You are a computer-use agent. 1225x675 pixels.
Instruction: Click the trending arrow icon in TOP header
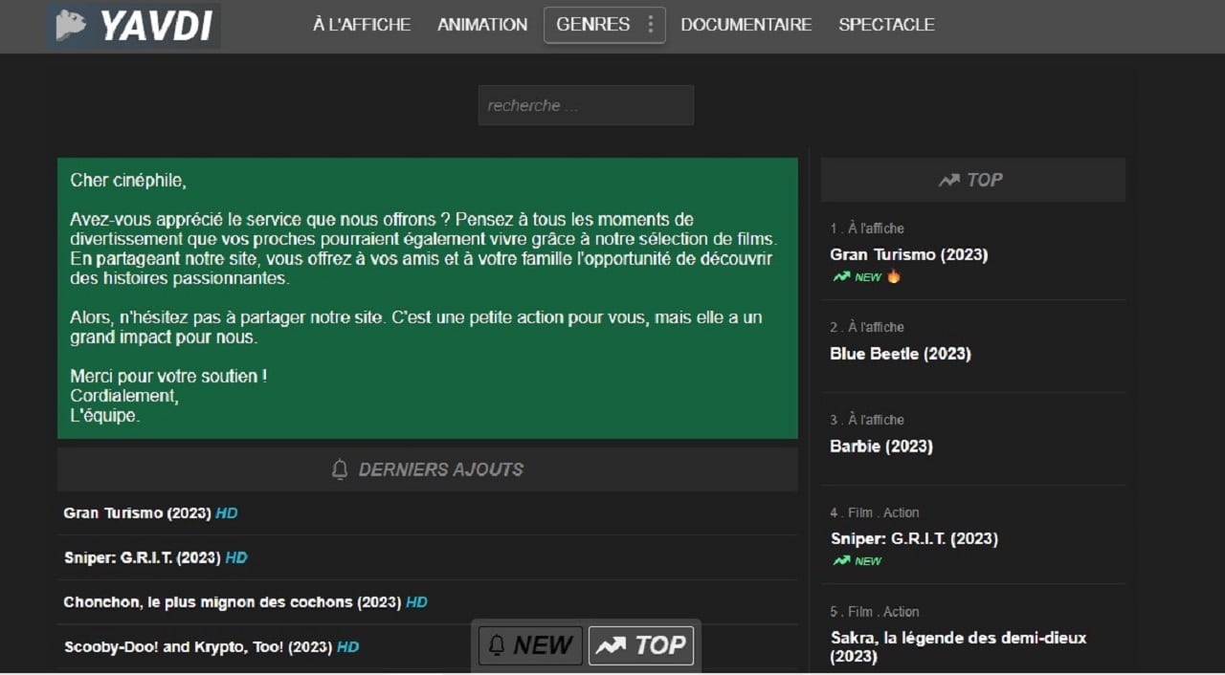[948, 180]
